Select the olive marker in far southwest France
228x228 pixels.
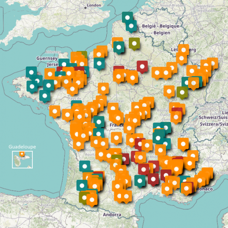pos(84,197)
